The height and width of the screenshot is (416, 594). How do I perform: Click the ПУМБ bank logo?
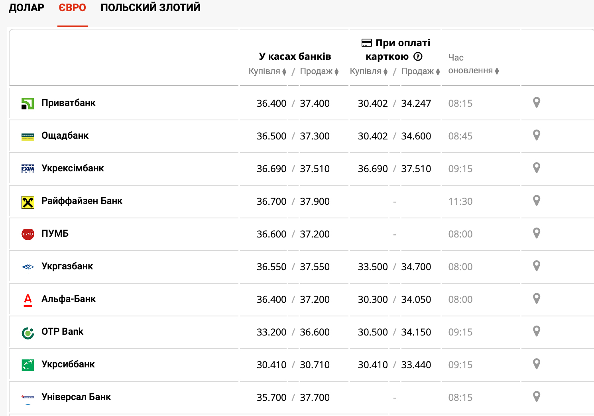28,234
